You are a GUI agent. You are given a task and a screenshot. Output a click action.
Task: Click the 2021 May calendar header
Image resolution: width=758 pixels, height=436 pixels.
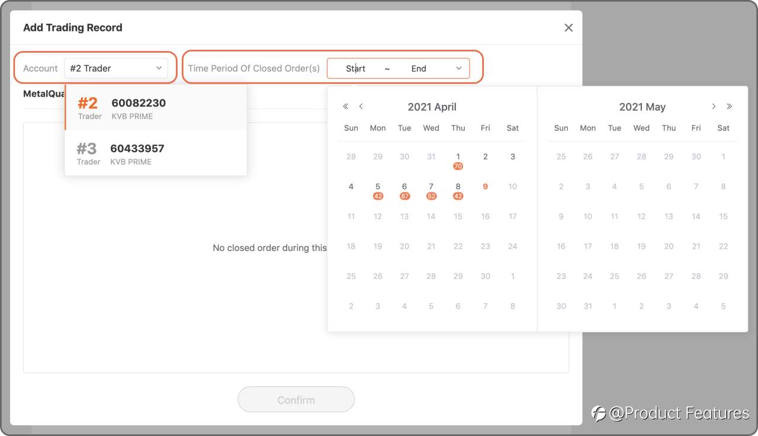point(643,107)
